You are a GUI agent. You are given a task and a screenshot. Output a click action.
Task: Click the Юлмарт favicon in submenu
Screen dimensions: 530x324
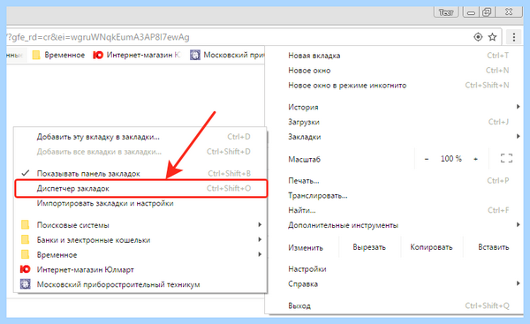[25, 269]
